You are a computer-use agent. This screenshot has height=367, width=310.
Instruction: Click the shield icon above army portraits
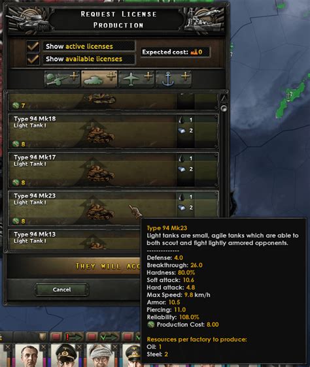pyautogui.click(x=43, y=337)
